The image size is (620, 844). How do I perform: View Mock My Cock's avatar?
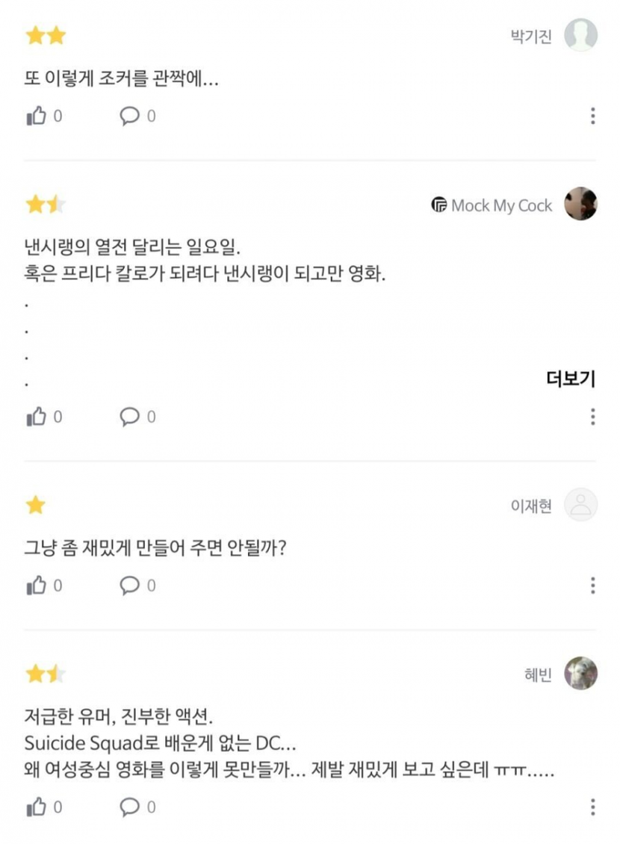(580, 203)
